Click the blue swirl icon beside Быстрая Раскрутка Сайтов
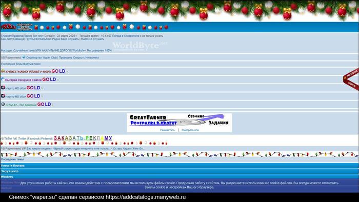This screenshot has width=359, height=202. click(x=3, y=79)
